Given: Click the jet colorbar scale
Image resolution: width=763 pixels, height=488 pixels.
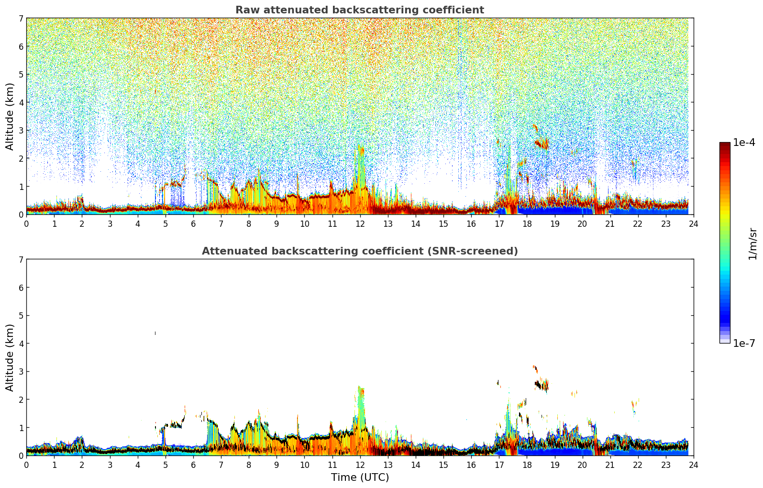Looking at the screenshot, I should pyautogui.click(x=725, y=243).
